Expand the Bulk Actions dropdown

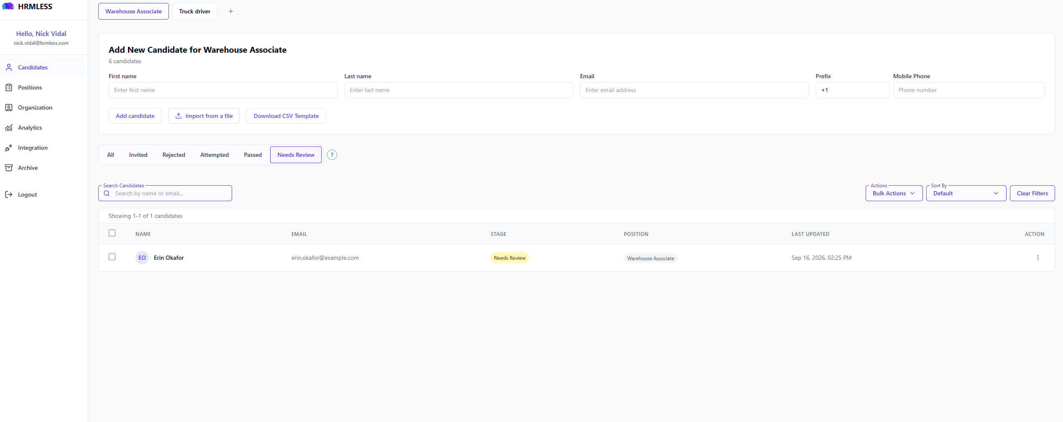pyautogui.click(x=894, y=193)
